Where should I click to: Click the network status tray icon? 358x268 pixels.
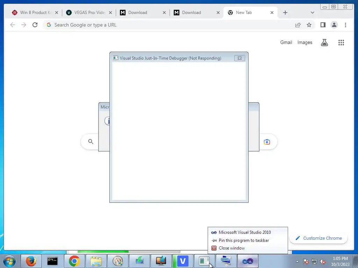tap(314, 261)
